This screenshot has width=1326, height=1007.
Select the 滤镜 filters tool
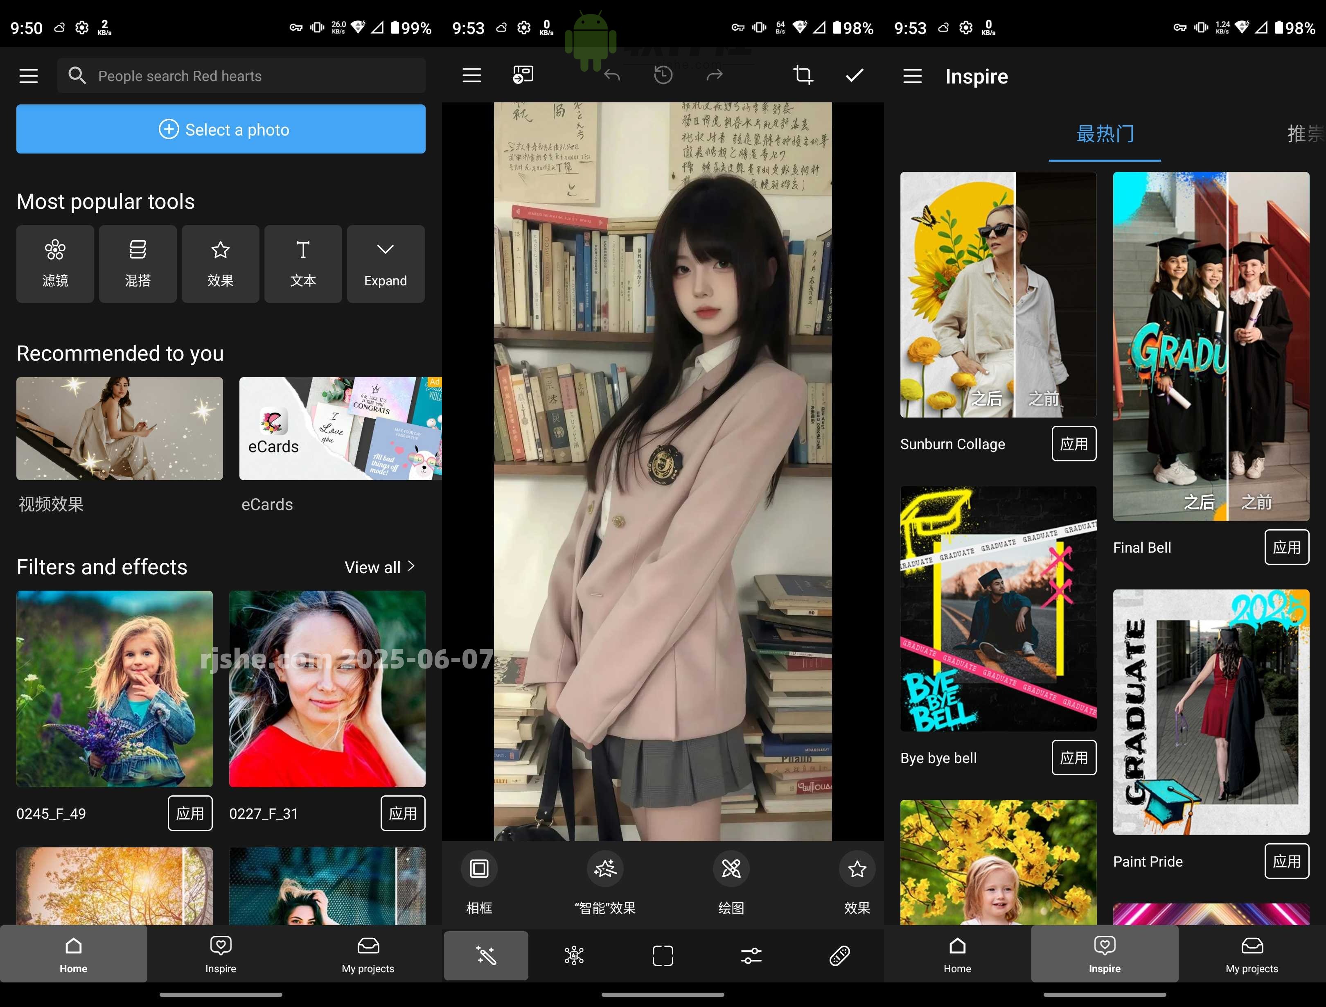pyautogui.click(x=55, y=264)
